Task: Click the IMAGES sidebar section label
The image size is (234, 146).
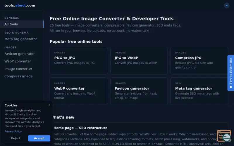Action: [x=11, y=47]
